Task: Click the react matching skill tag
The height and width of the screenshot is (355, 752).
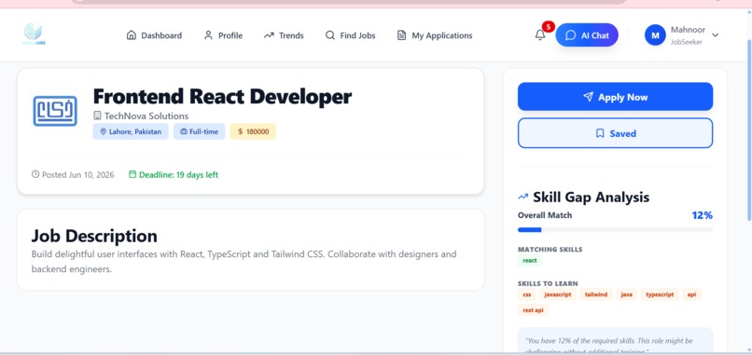Action: (x=530, y=261)
